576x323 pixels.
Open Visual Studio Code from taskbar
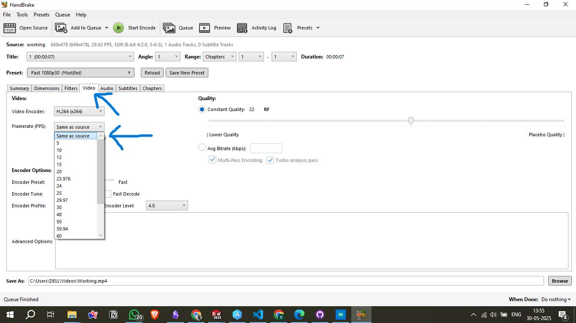coord(258,315)
